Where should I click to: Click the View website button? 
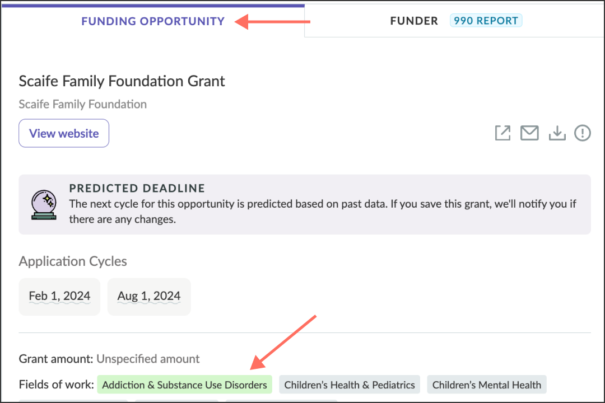click(x=63, y=133)
